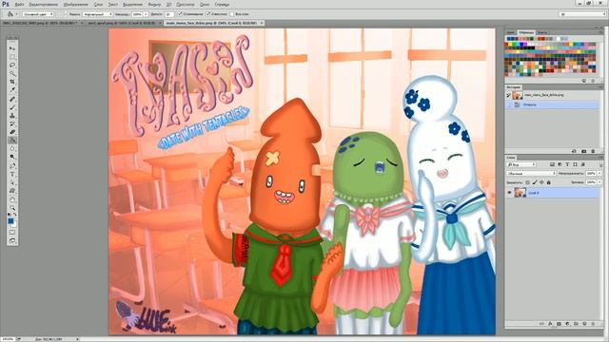
Task: Open the Режим blend mode dropdown in options bar
Action: click(97, 14)
